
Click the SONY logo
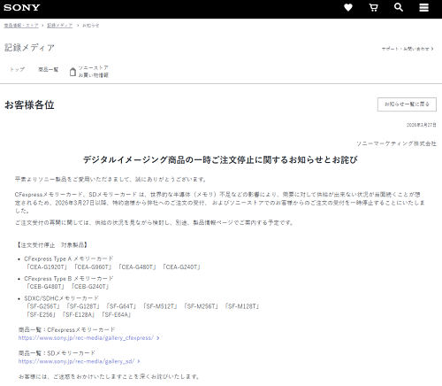tap(21, 7)
